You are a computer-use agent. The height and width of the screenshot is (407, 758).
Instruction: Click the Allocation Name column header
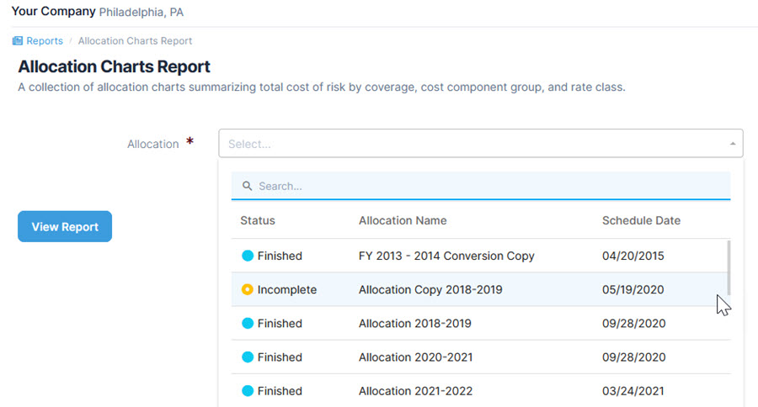[403, 220]
